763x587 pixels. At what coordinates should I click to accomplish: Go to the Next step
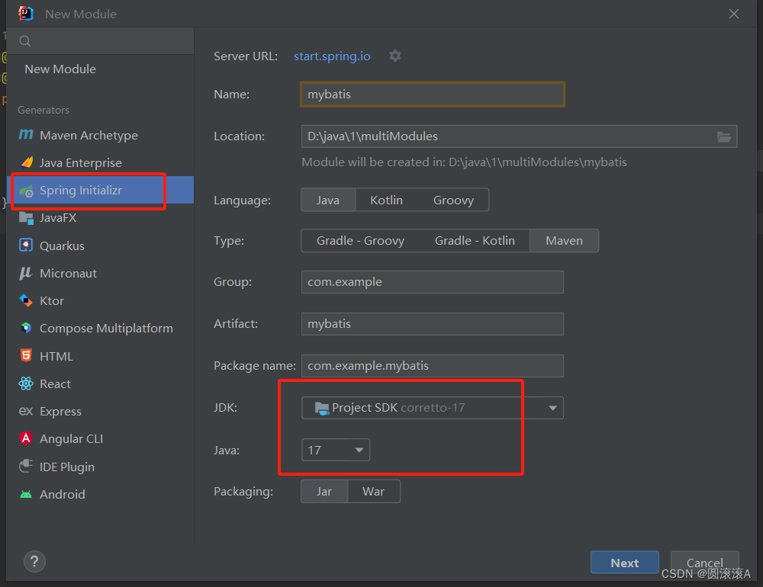coord(625,563)
